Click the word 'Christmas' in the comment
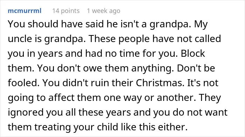The width and height of the screenshot is (245, 137). (x=159, y=83)
